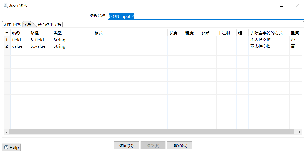The height and width of the screenshot is (153, 306).
Task: Maximize the Json 输入 window
Action: pos(282,5)
